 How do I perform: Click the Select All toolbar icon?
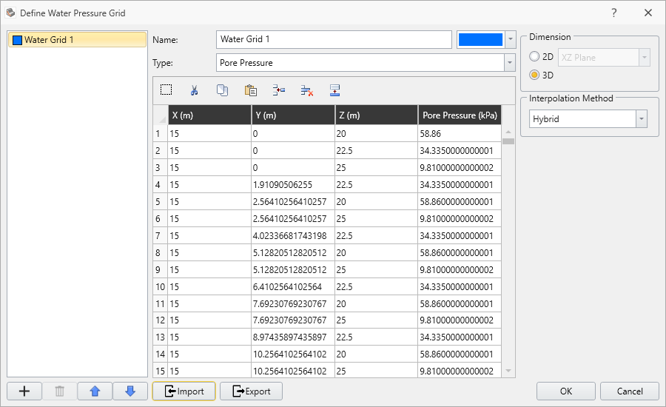tap(166, 90)
